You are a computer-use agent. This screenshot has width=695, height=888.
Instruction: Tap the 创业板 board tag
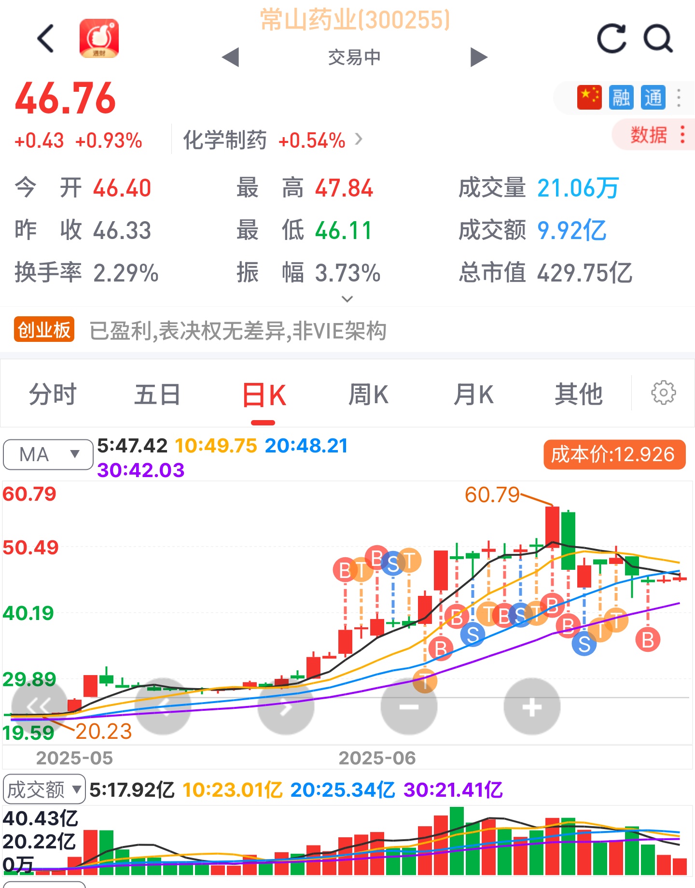coord(44,330)
